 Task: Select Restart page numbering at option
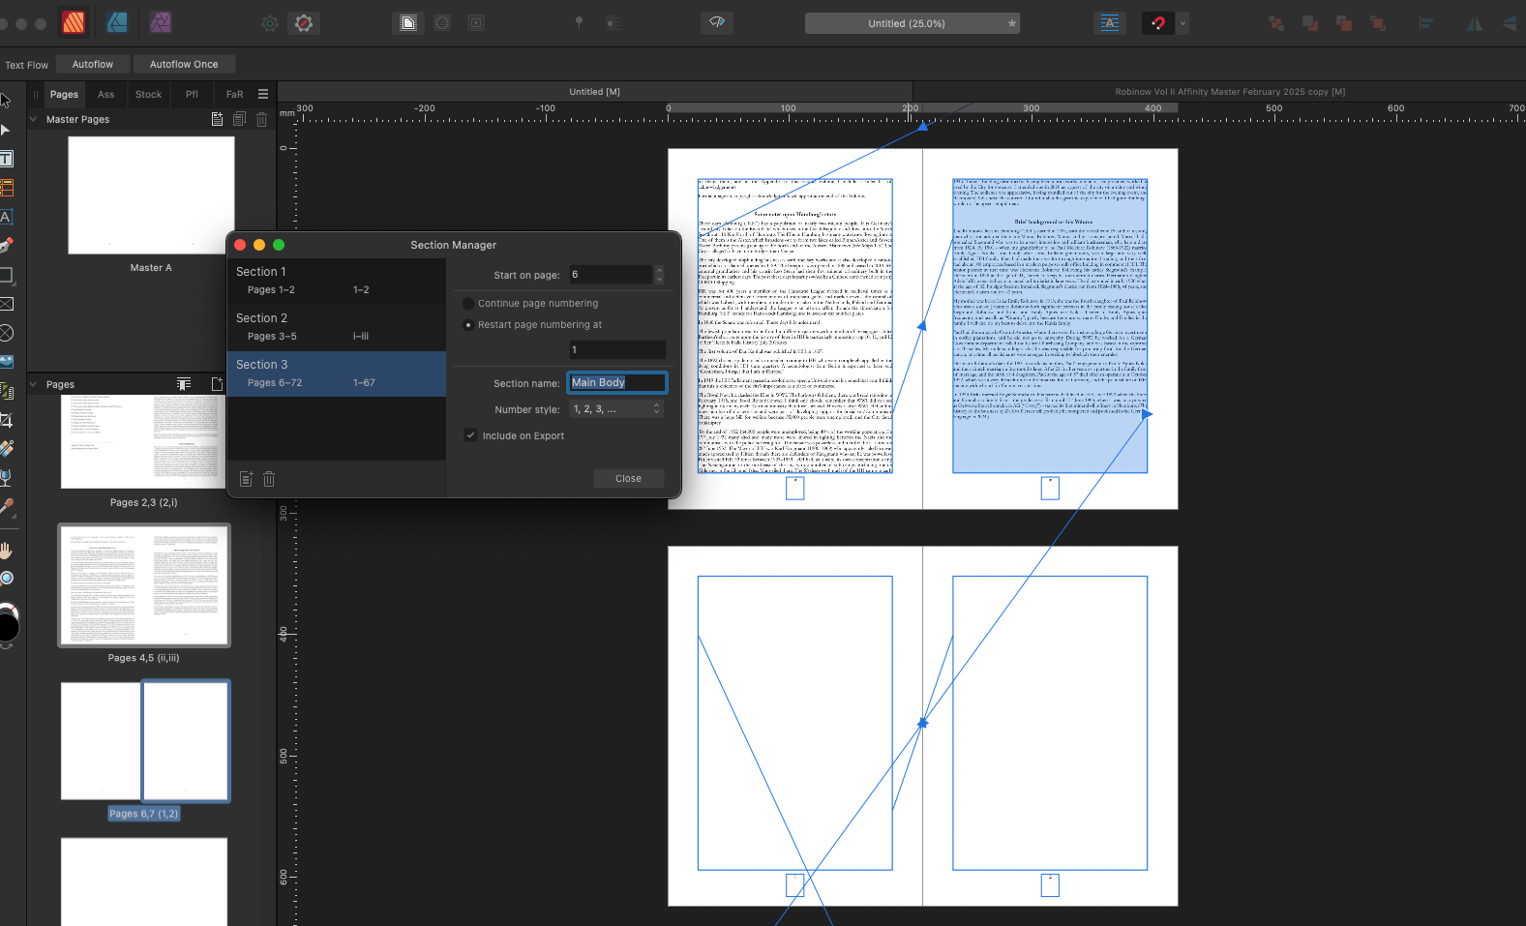click(x=532, y=324)
